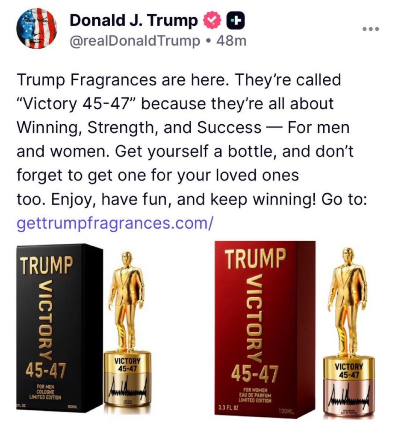Click the gold statue men's cologne bottle
398x427 pixels.
(x=127, y=332)
